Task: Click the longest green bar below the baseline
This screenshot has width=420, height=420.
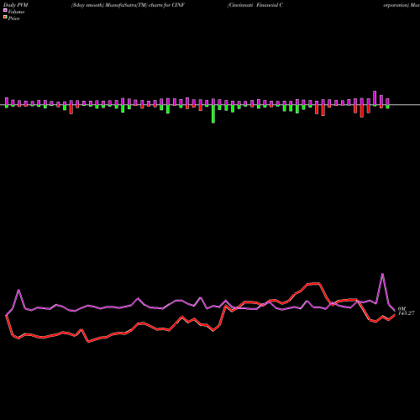Action: pyautogui.click(x=213, y=114)
